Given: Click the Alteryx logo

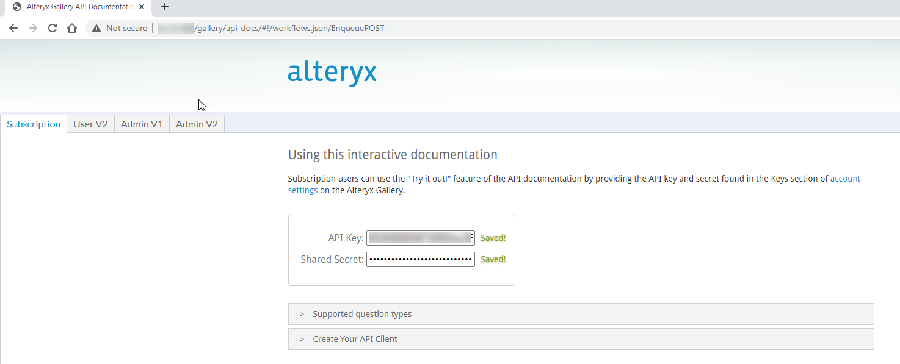Looking at the screenshot, I should pos(332,73).
